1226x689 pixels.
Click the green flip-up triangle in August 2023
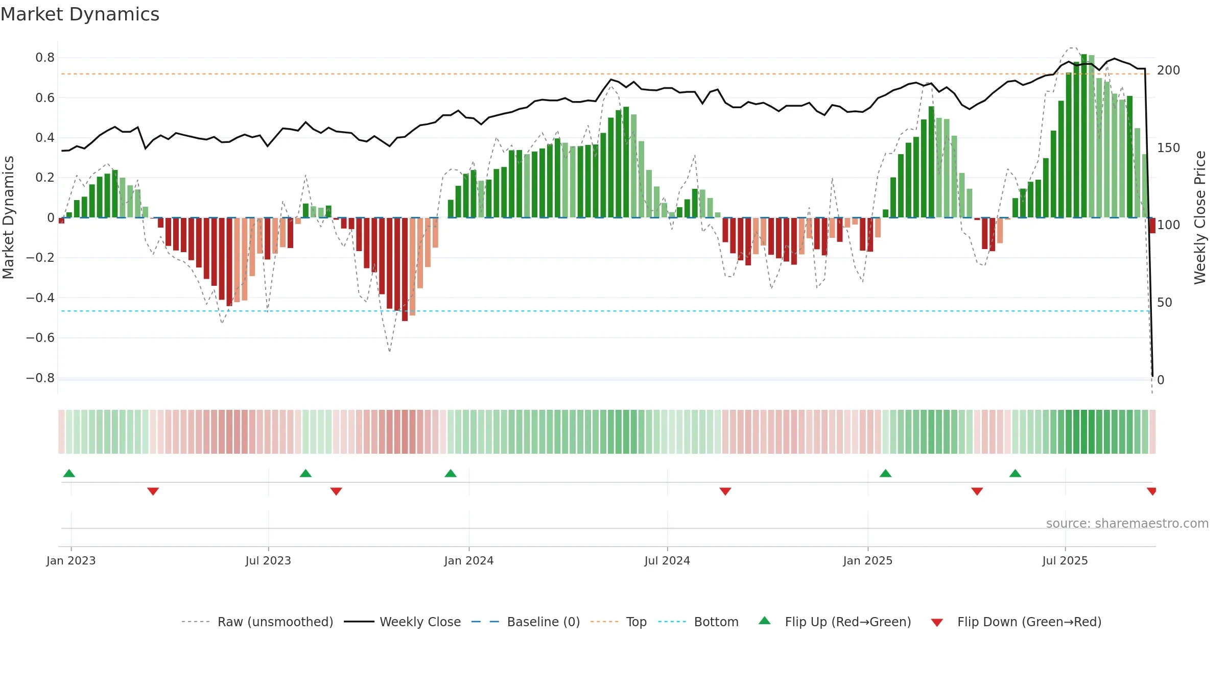click(305, 473)
